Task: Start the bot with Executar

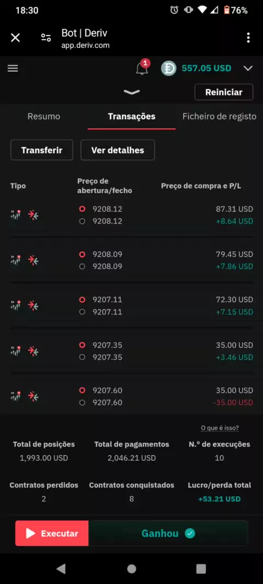Action: click(x=52, y=534)
